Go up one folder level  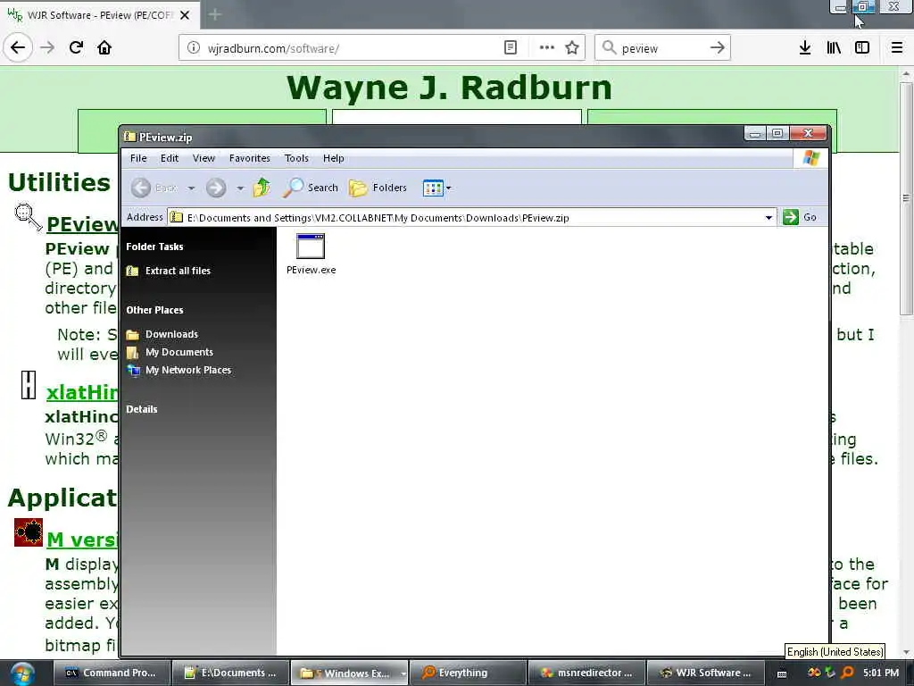pyautogui.click(x=262, y=188)
